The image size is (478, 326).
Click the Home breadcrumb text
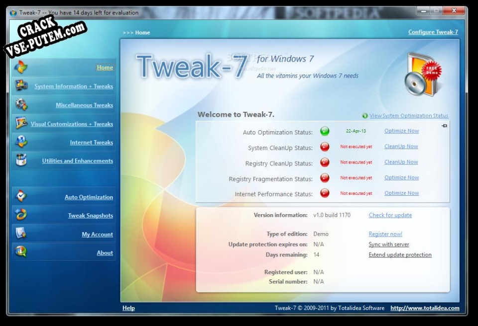tap(142, 33)
